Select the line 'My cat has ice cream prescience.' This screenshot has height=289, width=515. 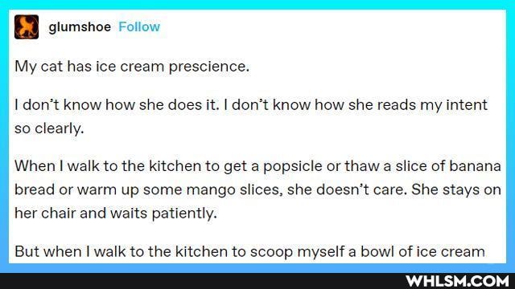point(132,67)
